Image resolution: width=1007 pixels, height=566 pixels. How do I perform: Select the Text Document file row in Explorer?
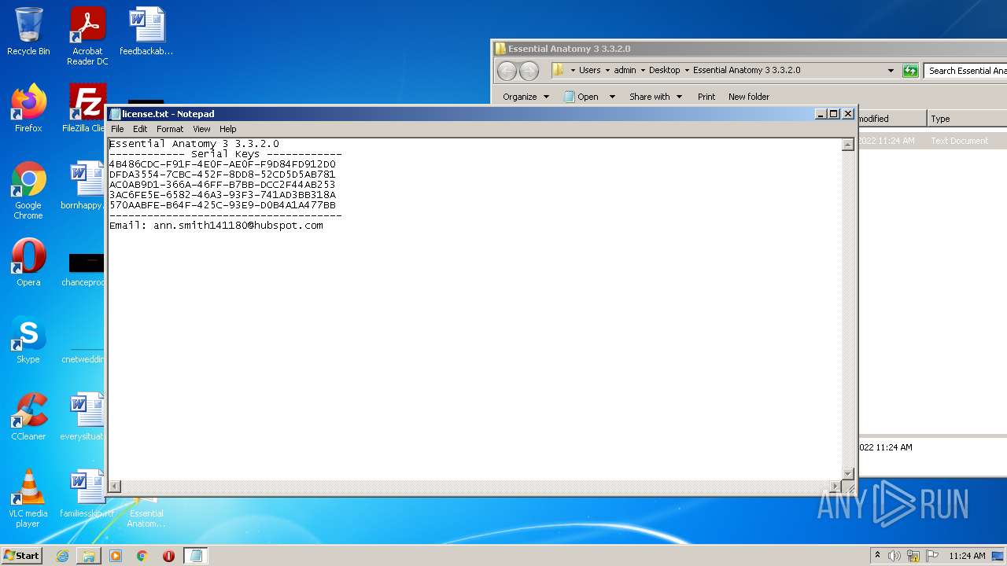coord(932,141)
